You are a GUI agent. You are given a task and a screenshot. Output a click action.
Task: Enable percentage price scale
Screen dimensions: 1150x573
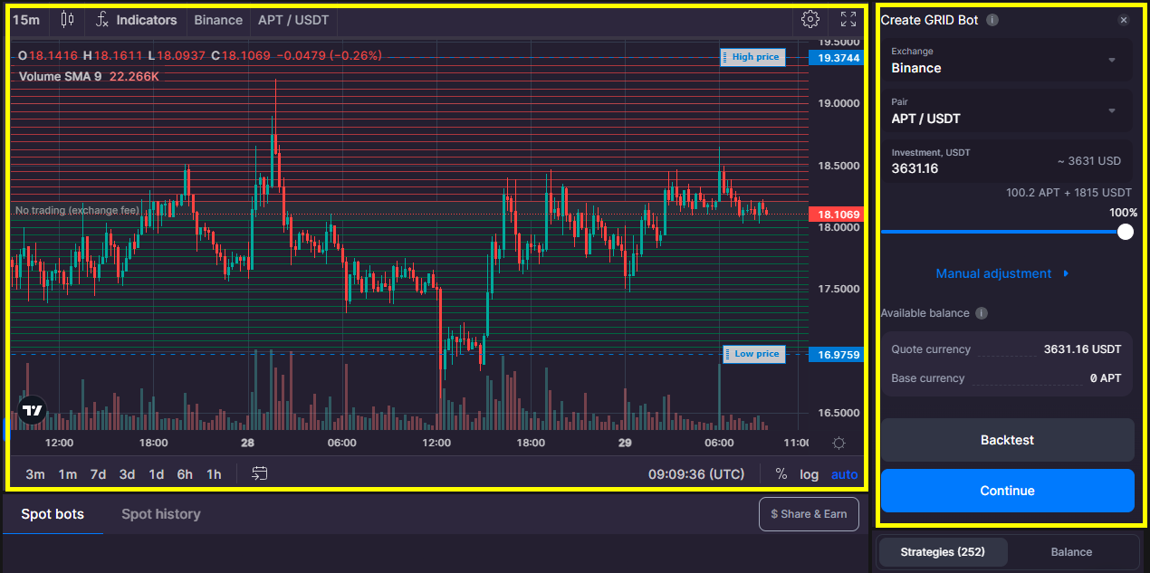(780, 473)
